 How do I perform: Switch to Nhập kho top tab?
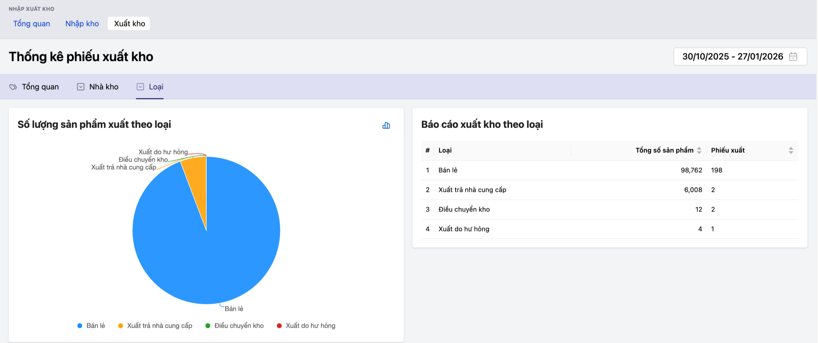pos(82,24)
